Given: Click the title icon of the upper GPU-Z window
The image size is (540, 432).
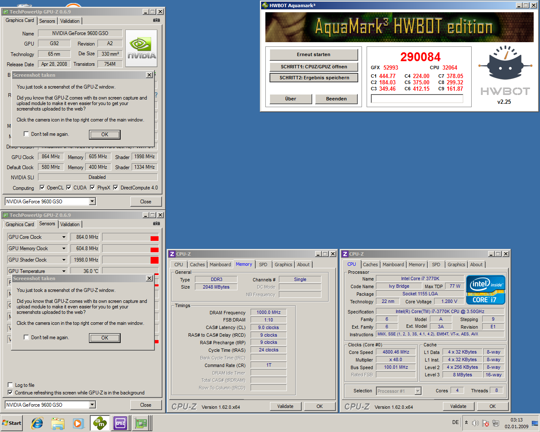Looking at the screenshot, I should (x=5, y=12).
